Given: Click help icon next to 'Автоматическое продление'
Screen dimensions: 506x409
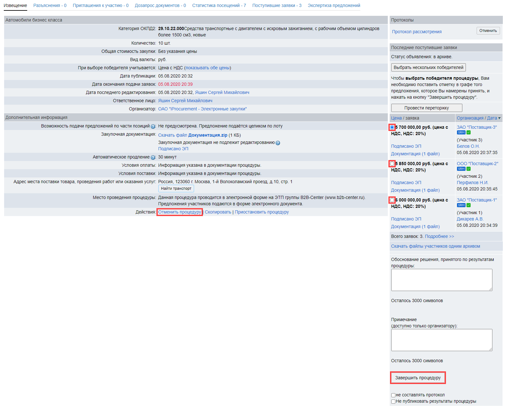Looking at the screenshot, I should 153,158.
